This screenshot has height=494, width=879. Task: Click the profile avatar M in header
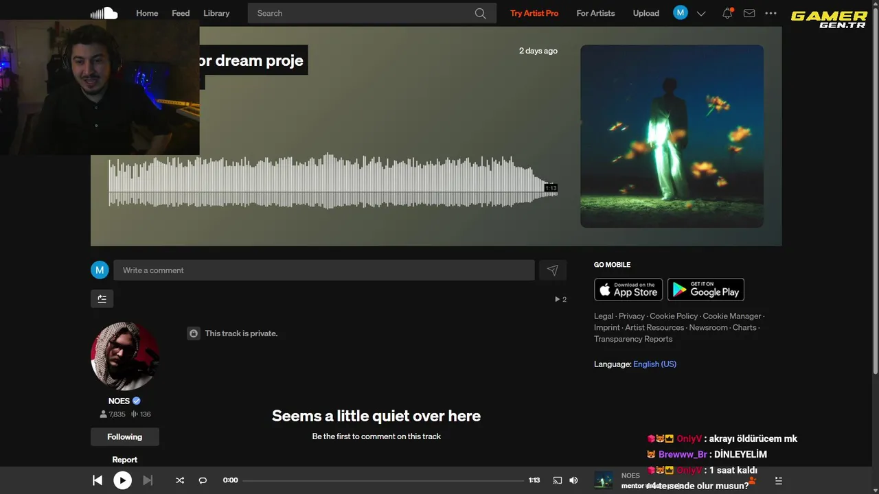coord(681,12)
